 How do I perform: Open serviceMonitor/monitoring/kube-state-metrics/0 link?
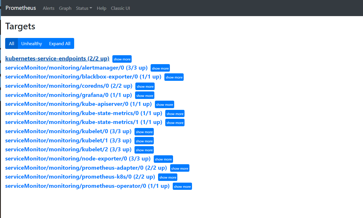point(84,113)
